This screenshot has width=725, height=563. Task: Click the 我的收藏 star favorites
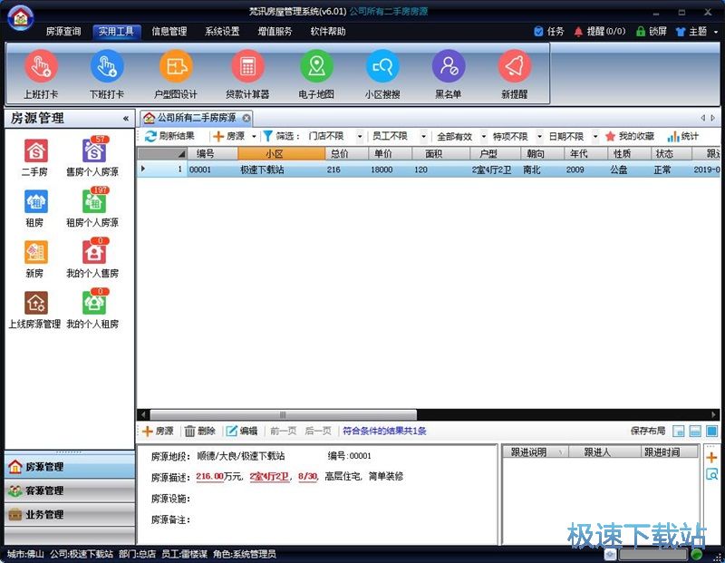(x=629, y=136)
